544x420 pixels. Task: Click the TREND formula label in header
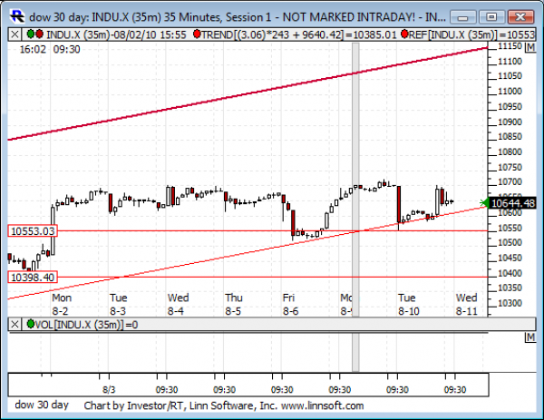tap(298, 34)
